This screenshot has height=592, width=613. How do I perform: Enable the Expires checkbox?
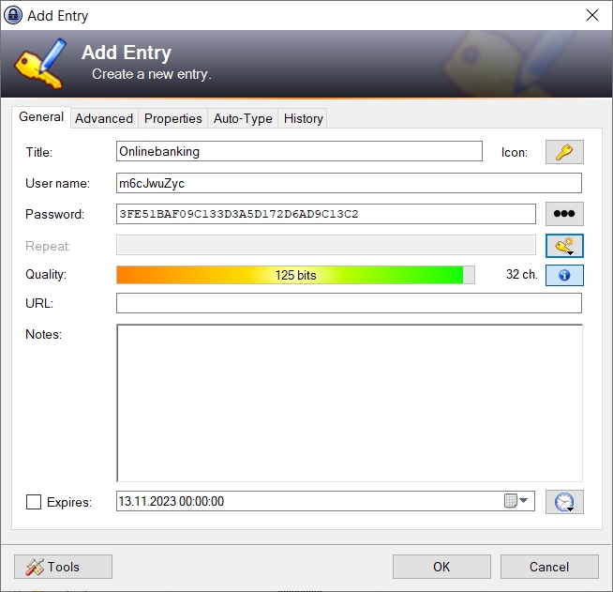pyautogui.click(x=34, y=502)
